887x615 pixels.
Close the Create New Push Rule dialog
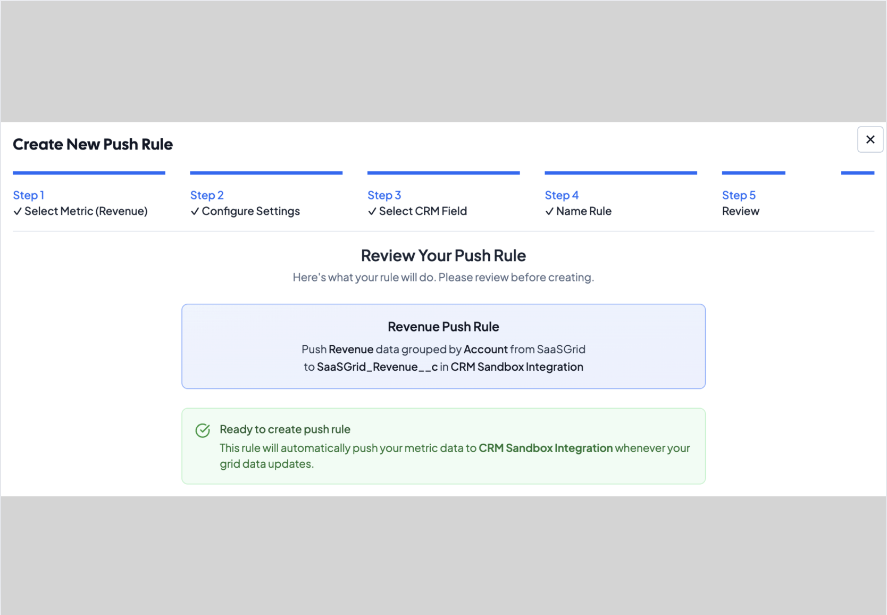pos(870,139)
